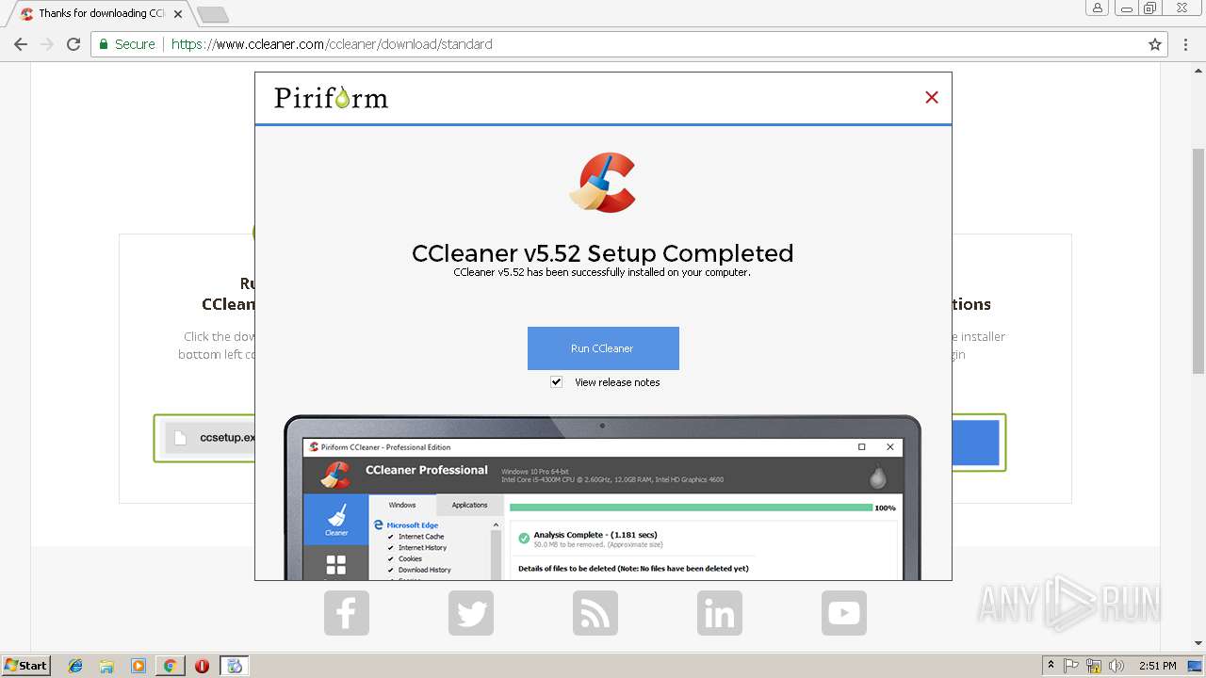Open the Twitter icon on the webpage

(471, 613)
